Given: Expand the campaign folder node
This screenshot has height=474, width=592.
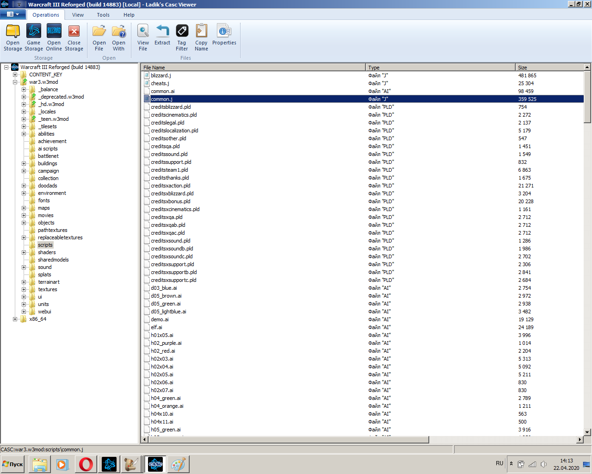Looking at the screenshot, I should [24, 171].
